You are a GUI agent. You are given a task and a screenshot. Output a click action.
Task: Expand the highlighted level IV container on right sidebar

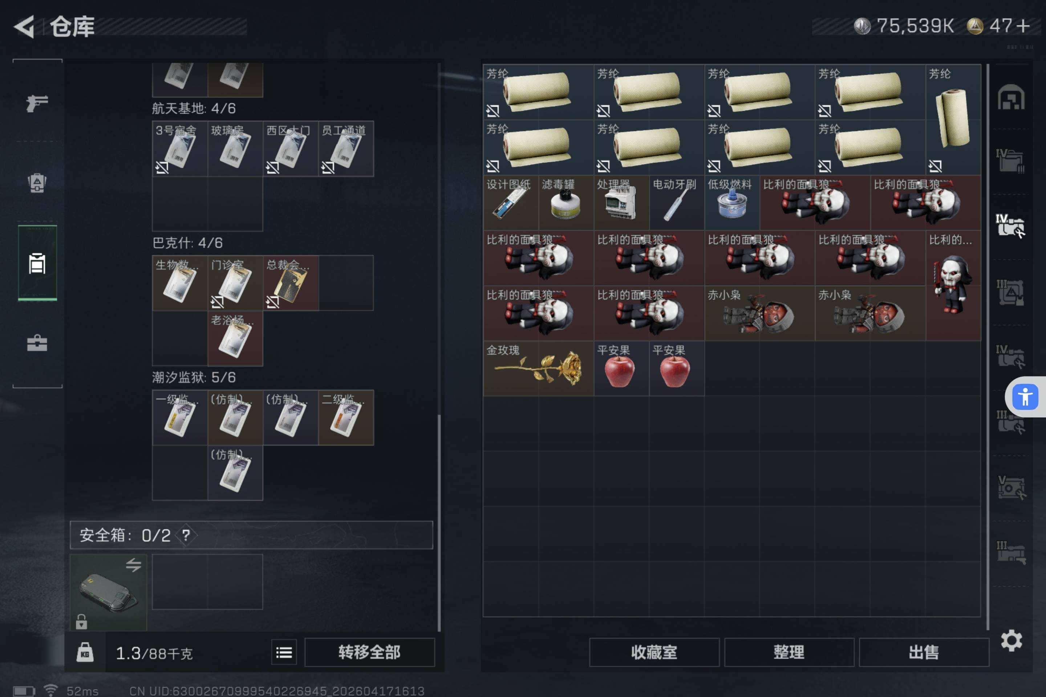1010,226
